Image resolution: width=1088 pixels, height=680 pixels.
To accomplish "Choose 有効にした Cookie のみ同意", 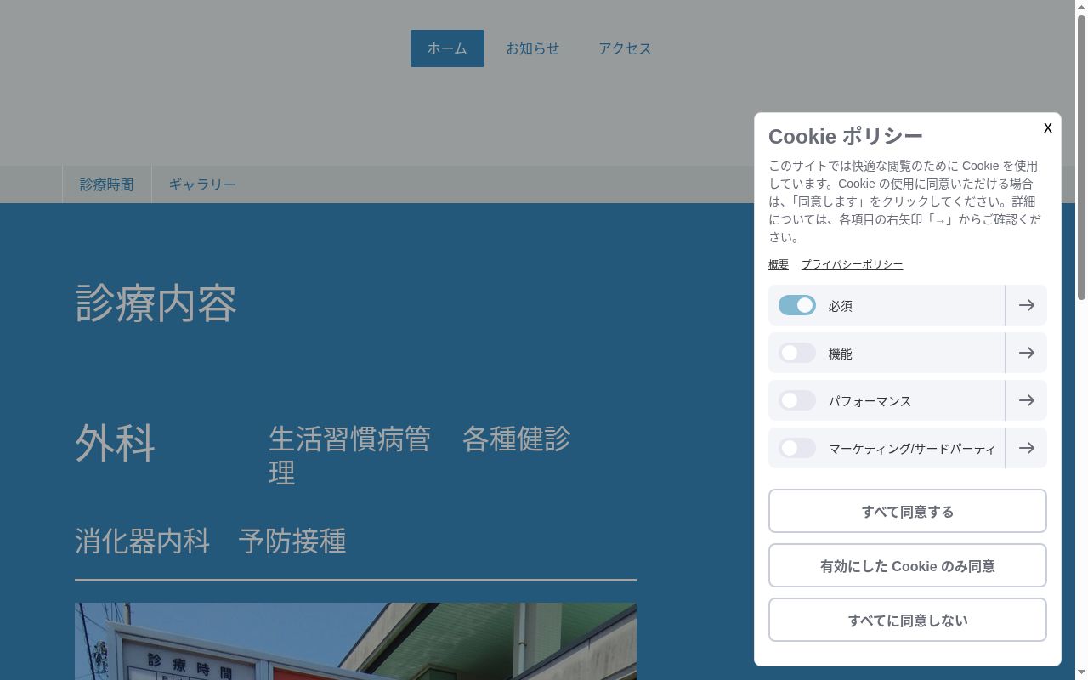I will pos(908,565).
